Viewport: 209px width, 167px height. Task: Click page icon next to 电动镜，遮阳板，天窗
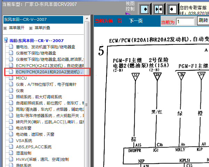[x=11, y=134]
